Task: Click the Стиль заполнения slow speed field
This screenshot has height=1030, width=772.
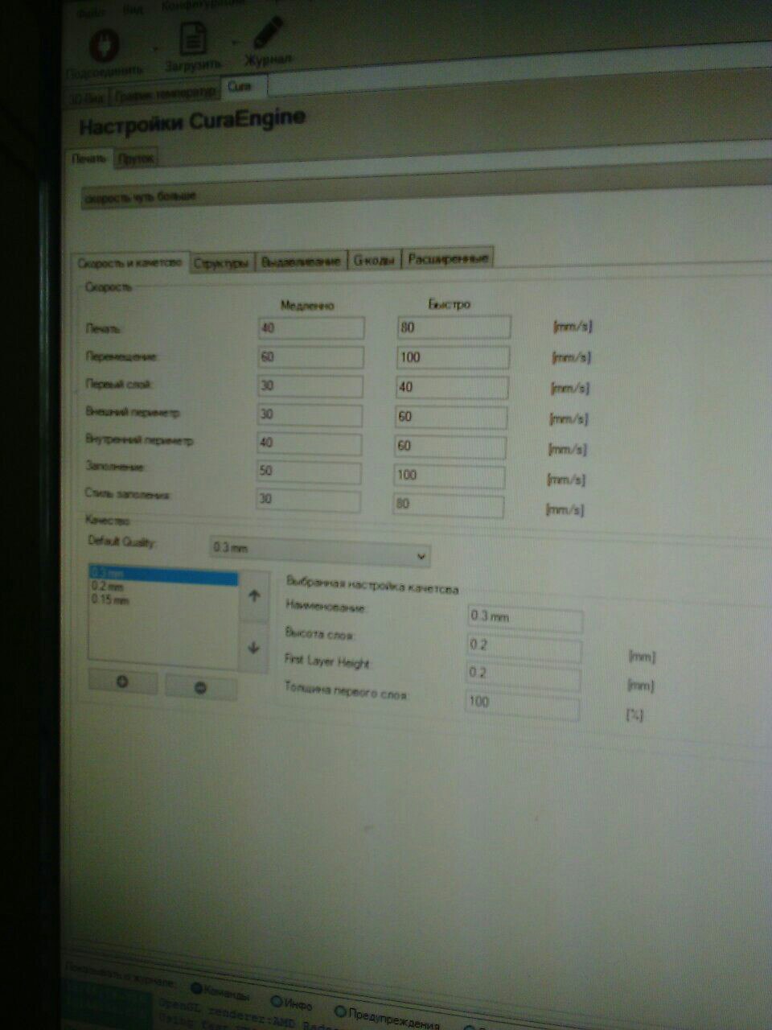Action: 308,500
